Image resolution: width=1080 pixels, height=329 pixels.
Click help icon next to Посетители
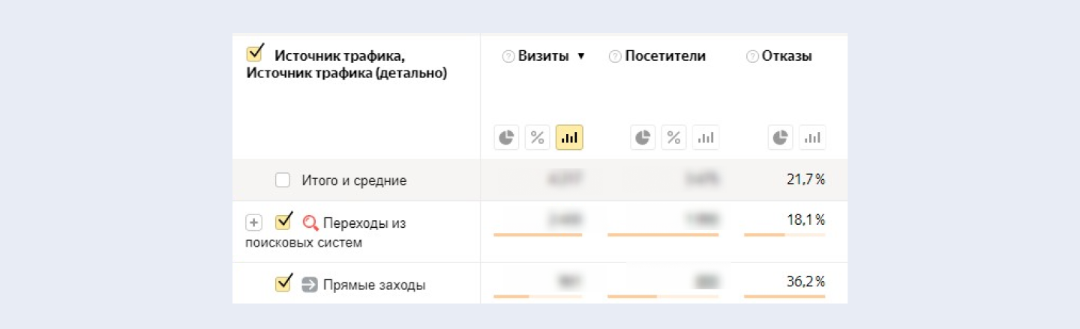click(615, 56)
